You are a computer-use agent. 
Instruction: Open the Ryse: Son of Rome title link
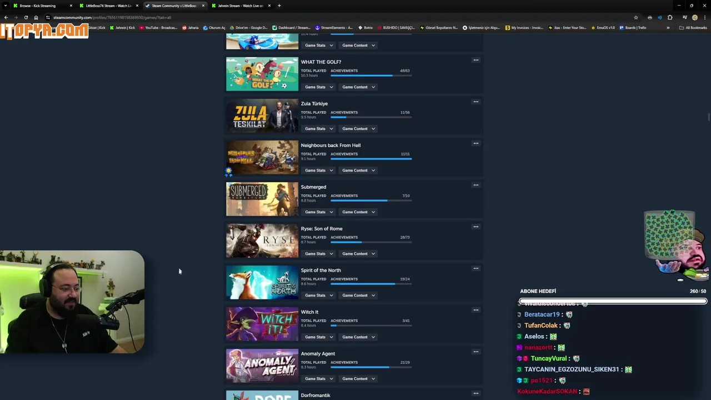(x=322, y=229)
